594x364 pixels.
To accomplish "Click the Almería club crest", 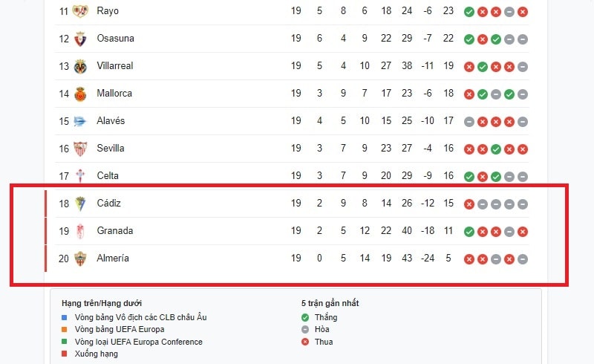I will pyautogui.click(x=80, y=259).
